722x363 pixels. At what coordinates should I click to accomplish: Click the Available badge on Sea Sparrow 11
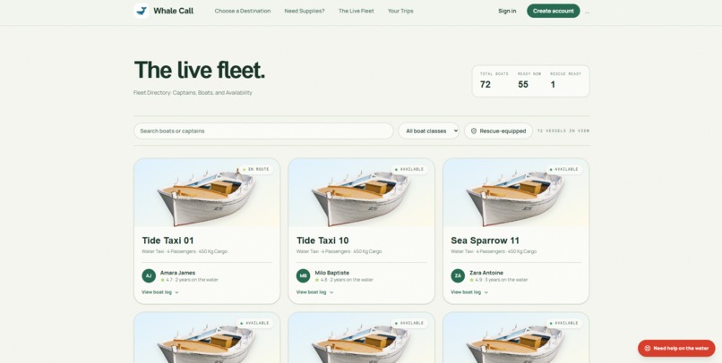coord(564,169)
